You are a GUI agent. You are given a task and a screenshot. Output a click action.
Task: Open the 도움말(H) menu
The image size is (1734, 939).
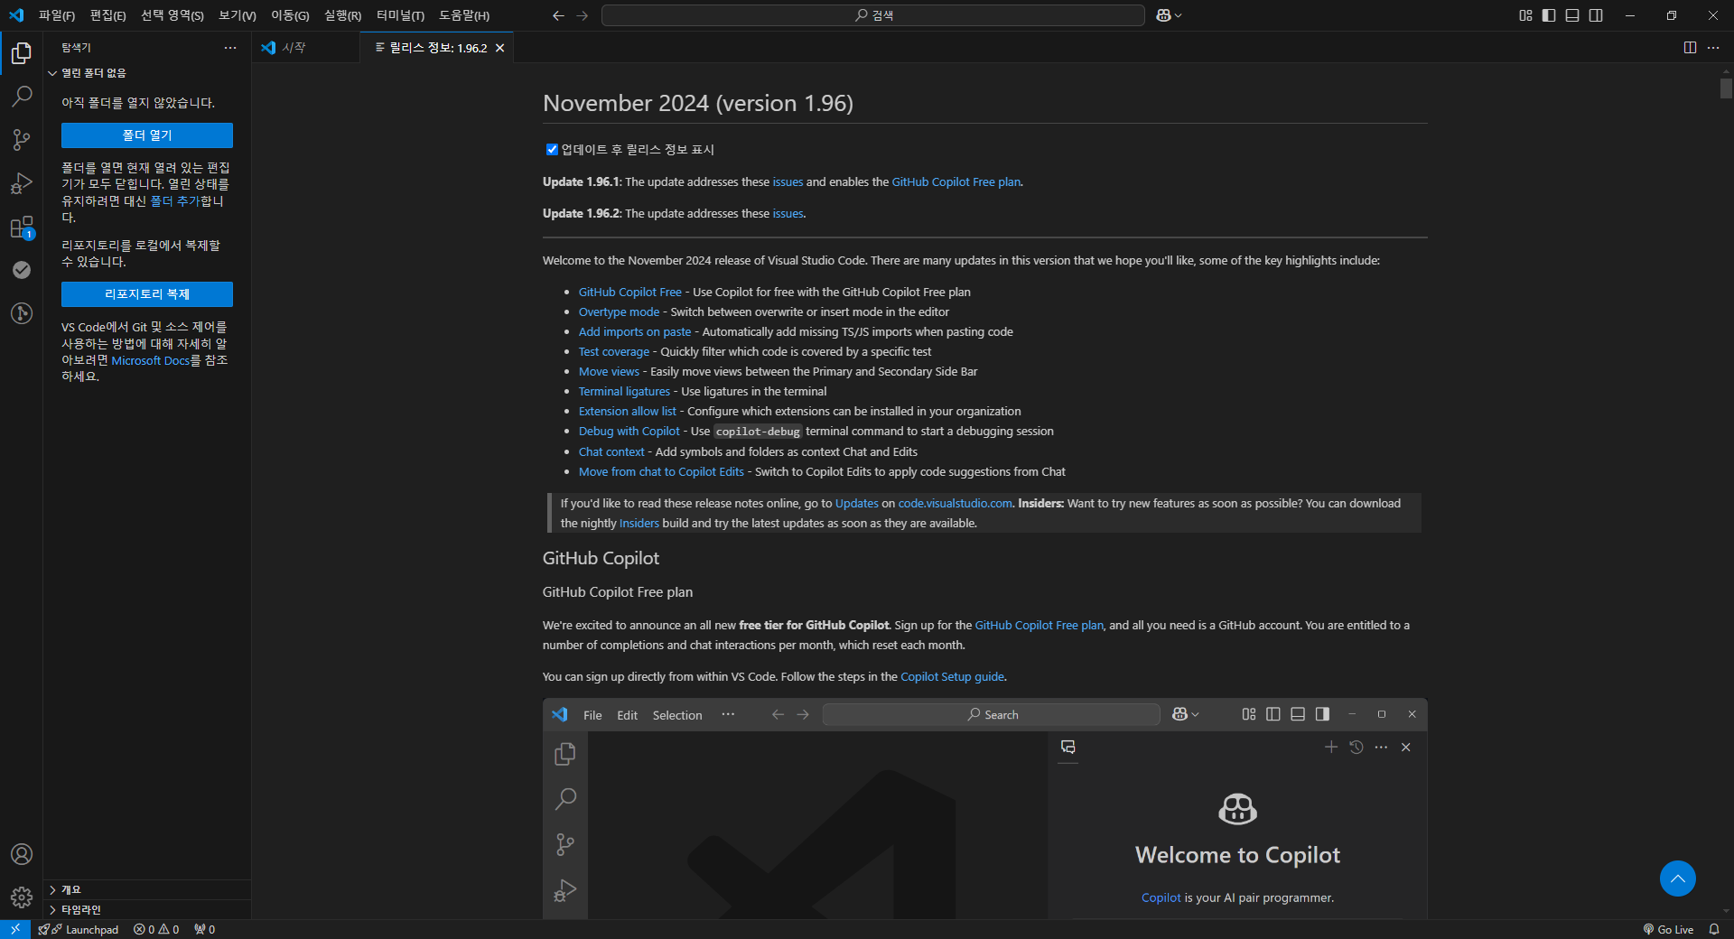tap(464, 15)
